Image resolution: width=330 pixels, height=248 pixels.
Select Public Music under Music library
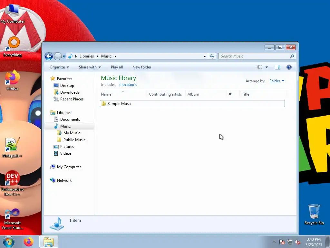pos(71,139)
